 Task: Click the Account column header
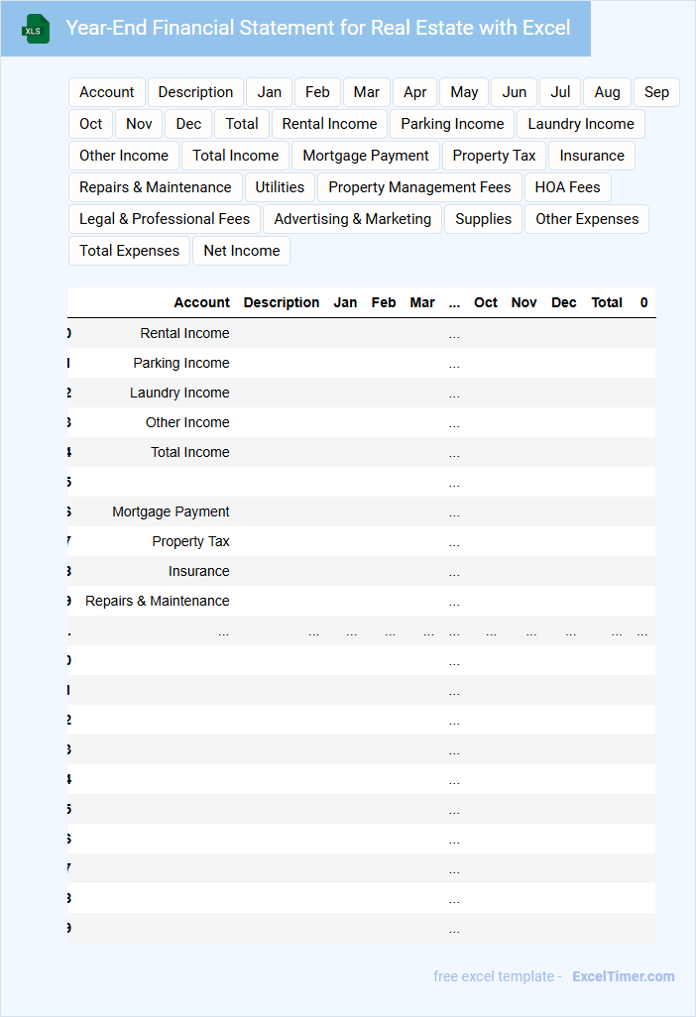pyautogui.click(x=201, y=303)
